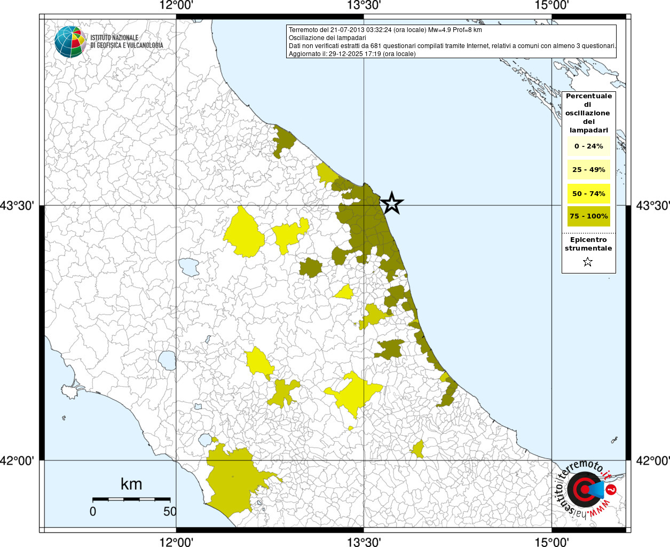Viewport: 670px width, 547px height.
Task: Click the left 43°30' latitude label
Action: 17,206
